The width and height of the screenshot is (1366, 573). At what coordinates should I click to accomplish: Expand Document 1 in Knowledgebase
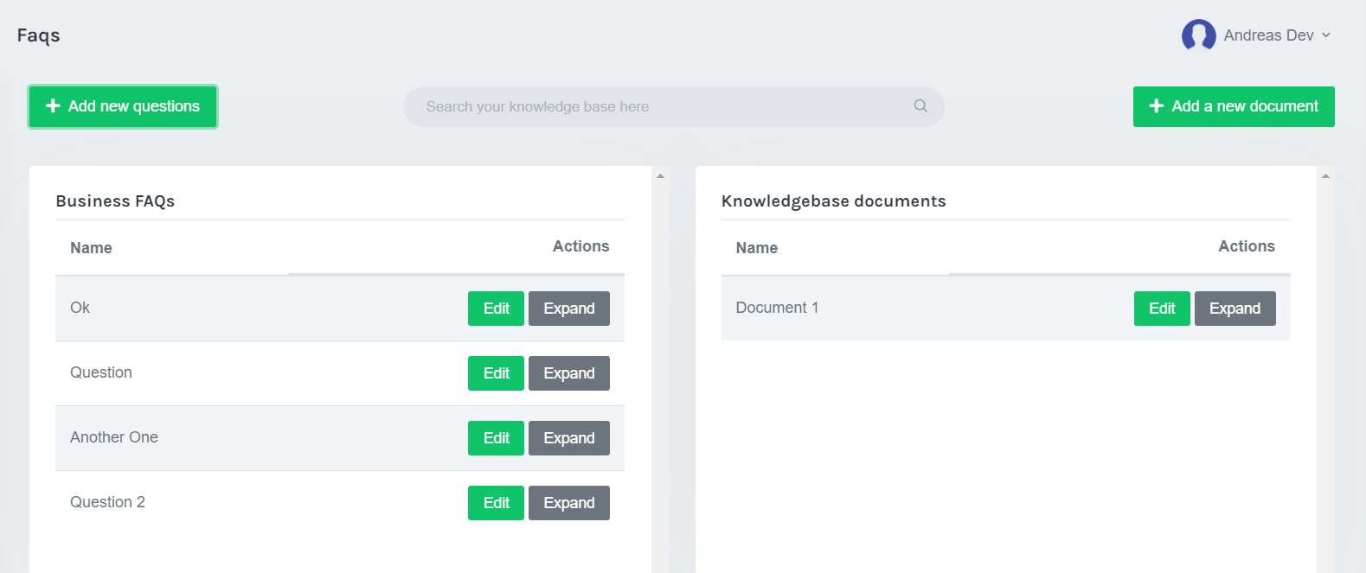pyautogui.click(x=1235, y=309)
